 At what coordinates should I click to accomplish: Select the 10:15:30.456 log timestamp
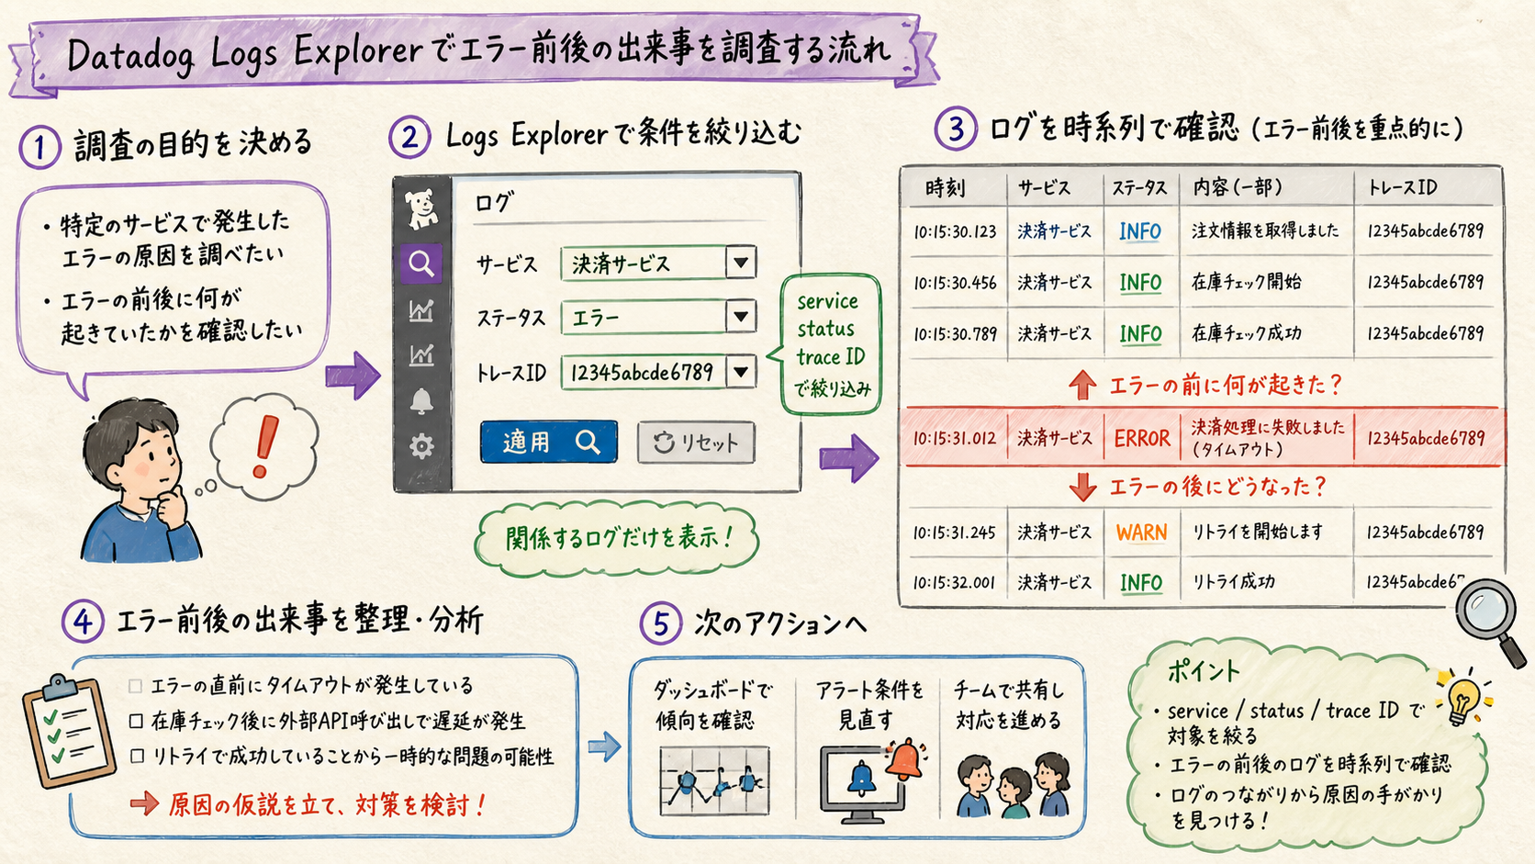(x=955, y=283)
